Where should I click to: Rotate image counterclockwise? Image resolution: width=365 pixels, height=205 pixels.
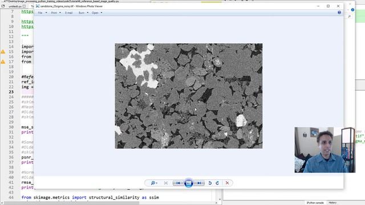coord(210,183)
